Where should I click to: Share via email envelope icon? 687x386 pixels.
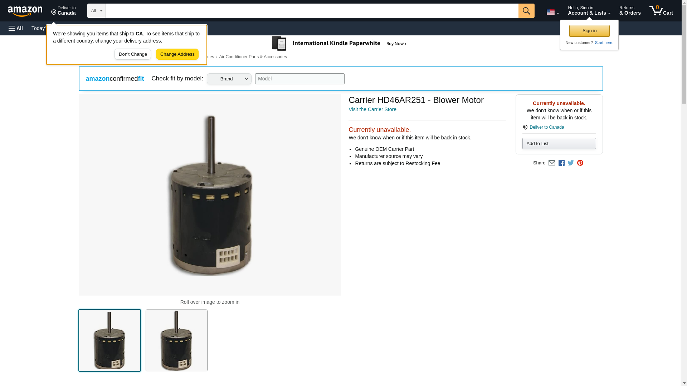coord(552,163)
